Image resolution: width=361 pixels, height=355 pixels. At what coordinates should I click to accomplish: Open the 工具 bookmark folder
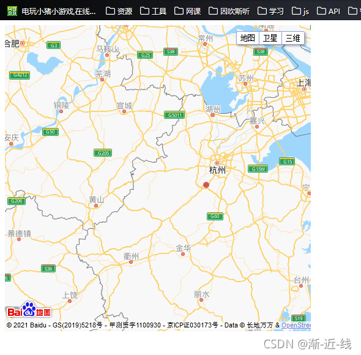154,11
